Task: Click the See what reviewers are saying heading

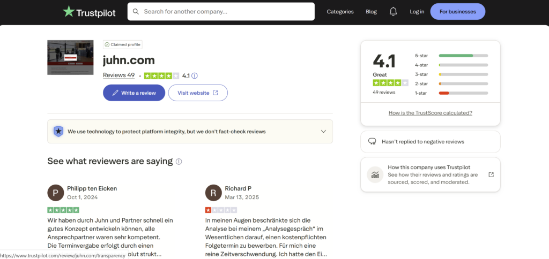Action: (110, 161)
